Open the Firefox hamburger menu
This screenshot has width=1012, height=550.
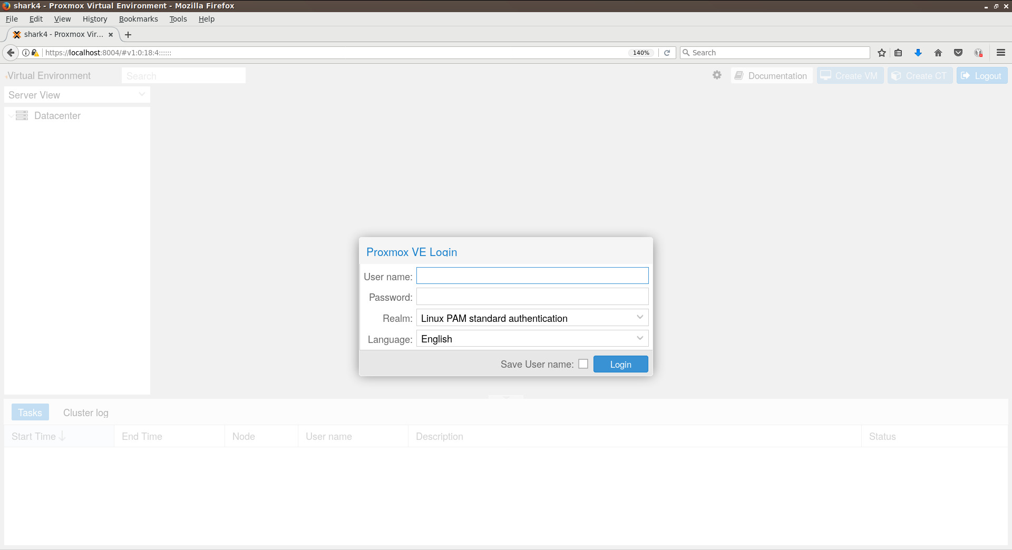pyautogui.click(x=1001, y=53)
